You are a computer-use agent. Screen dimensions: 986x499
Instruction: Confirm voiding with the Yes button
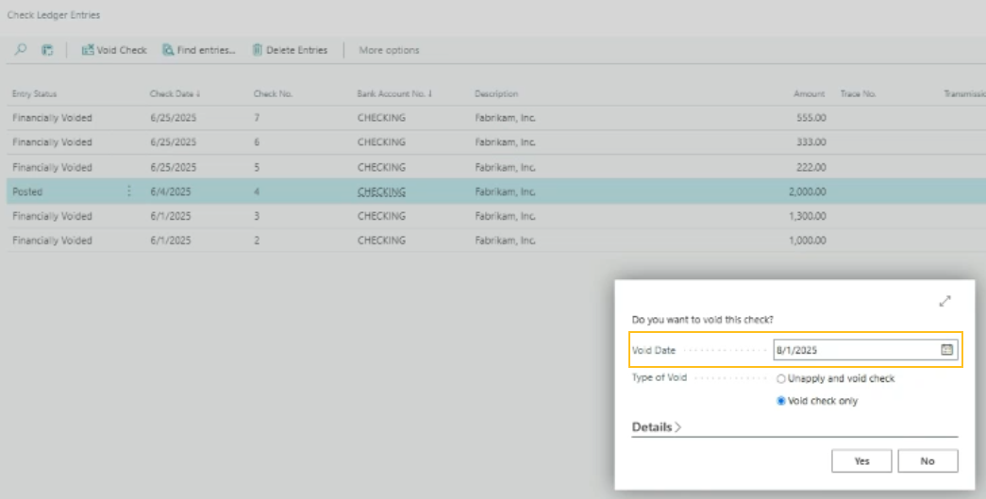coord(861,461)
